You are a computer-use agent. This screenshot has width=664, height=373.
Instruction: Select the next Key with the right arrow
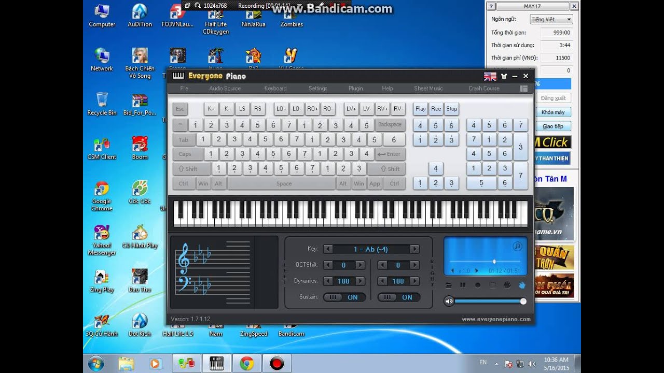pos(414,249)
